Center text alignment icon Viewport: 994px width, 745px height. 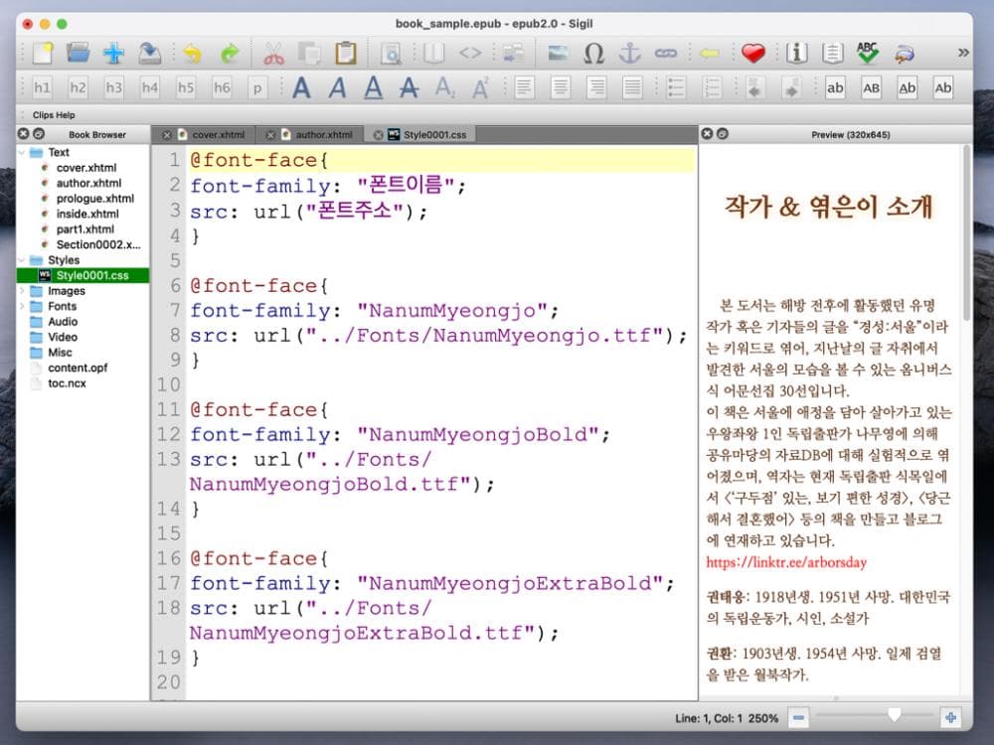point(561,87)
